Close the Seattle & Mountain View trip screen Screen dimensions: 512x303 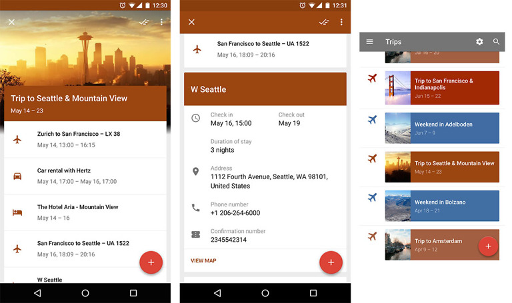point(11,22)
